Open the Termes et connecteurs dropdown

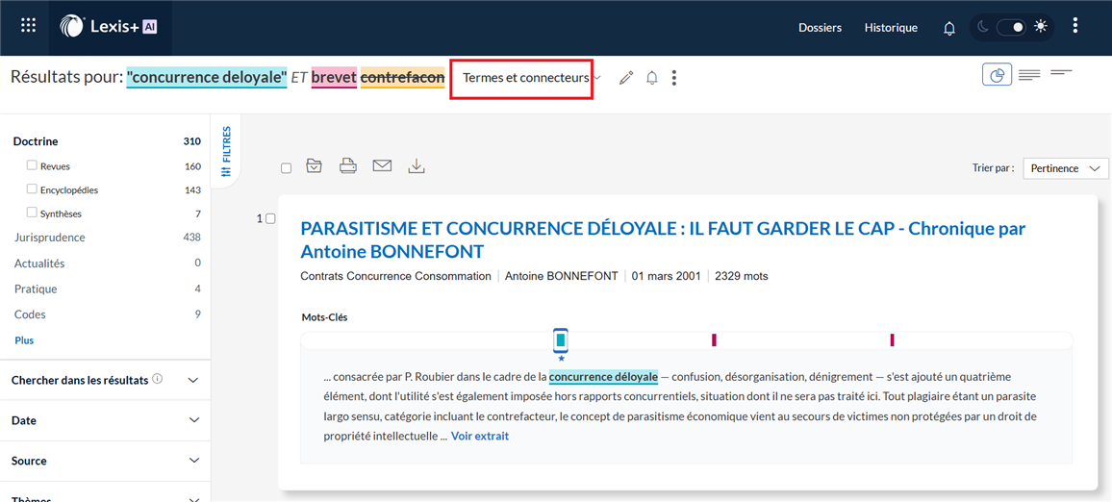[531, 78]
